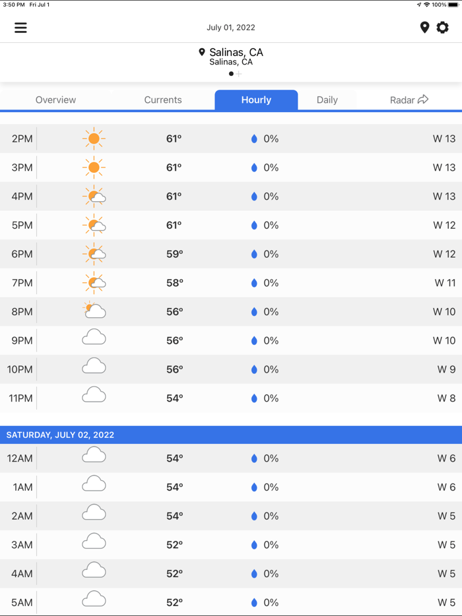The height and width of the screenshot is (616, 462).
Task: Open the hamburger navigation menu
Action: point(20,28)
